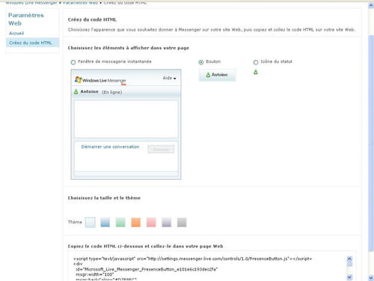Click the Antoine presence button preview
Image resolution: width=374 pixels, height=281 pixels.
[x=217, y=75]
